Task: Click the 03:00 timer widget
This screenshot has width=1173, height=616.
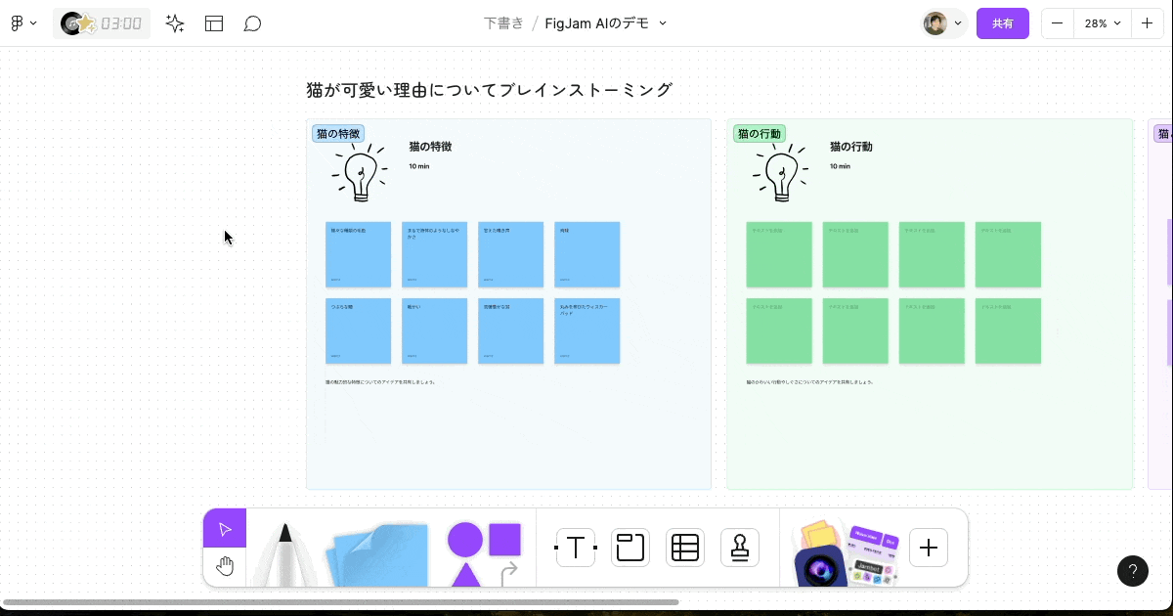Action: tap(102, 22)
